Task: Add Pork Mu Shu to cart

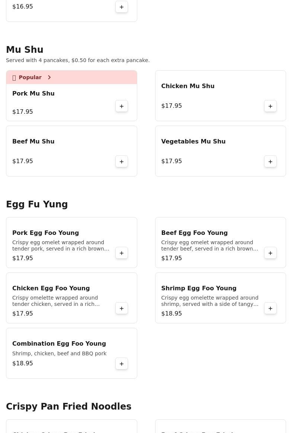Action: tap(122, 106)
